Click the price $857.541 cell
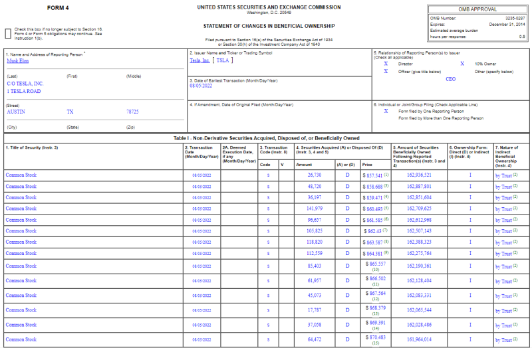The image size is (532, 348). click(x=374, y=175)
